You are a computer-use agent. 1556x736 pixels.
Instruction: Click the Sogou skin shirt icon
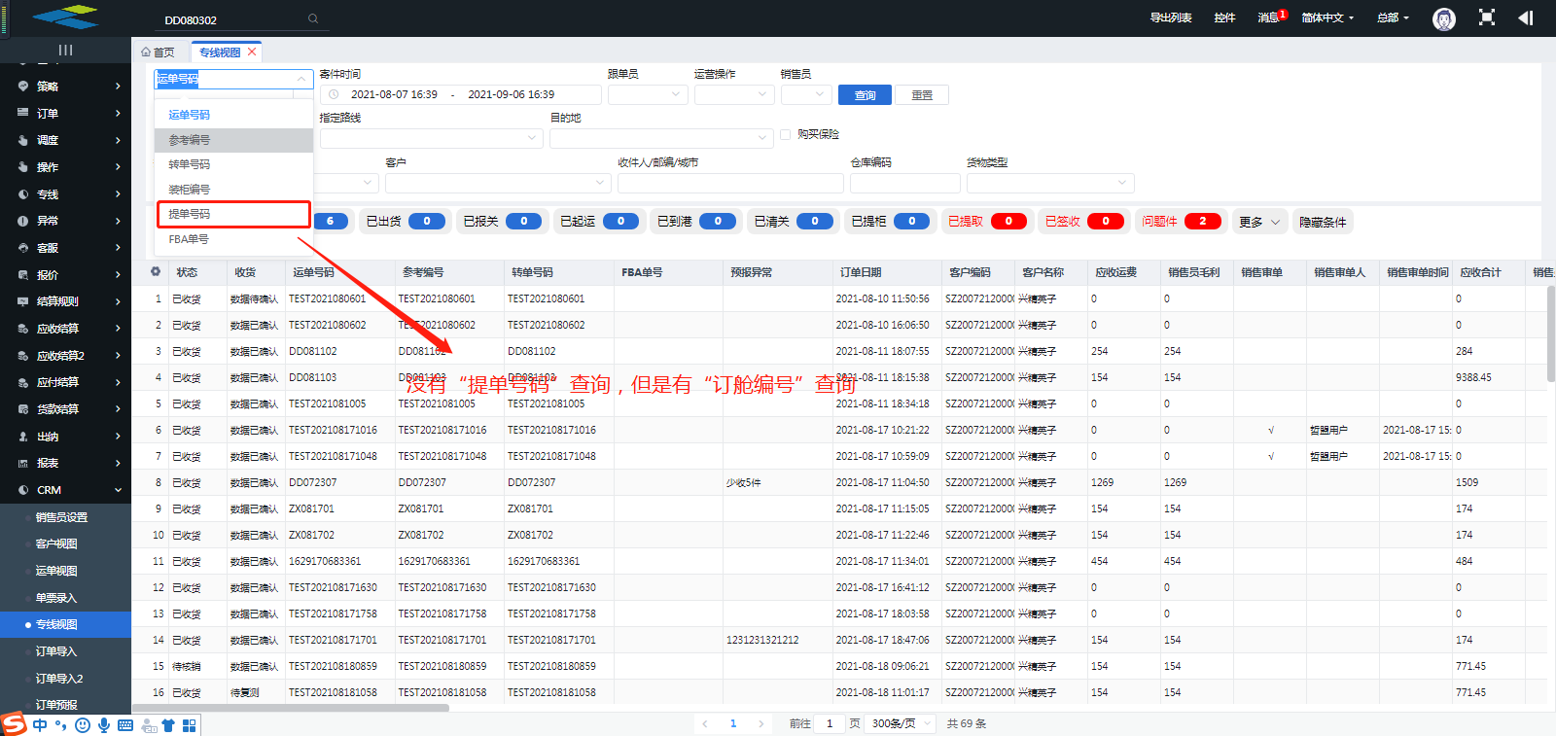pos(168,725)
